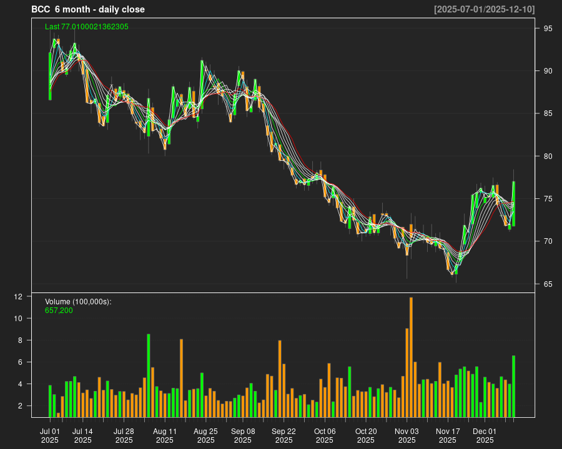Select the tallest orange volume bar
Image resolution: width=562 pixels, height=449 pixels.
tap(411, 357)
